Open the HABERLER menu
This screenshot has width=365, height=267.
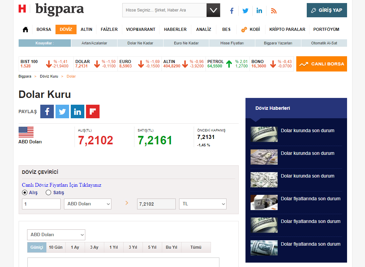[x=175, y=29]
